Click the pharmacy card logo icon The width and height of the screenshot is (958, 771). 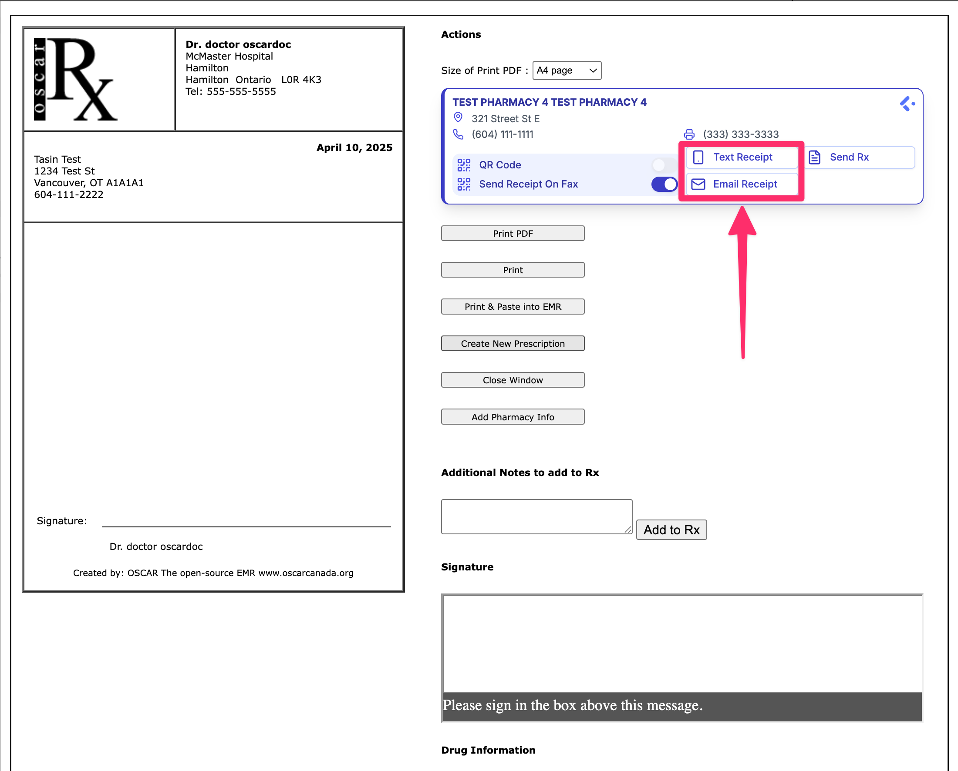(907, 104)
